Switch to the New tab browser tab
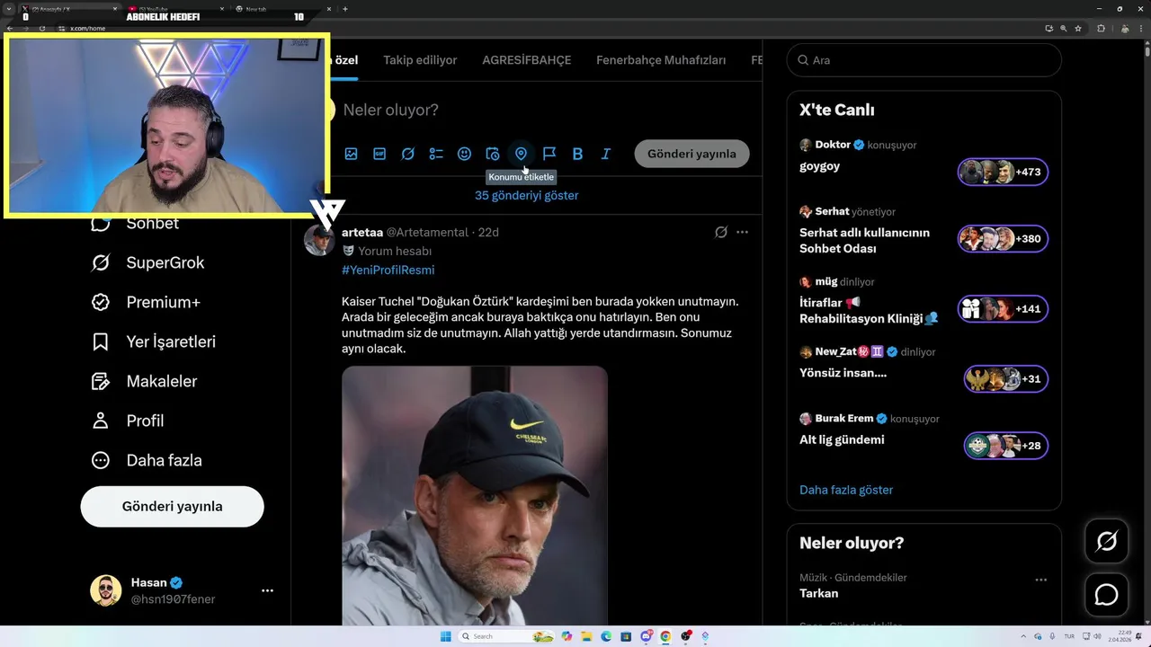Screen dimensions: 1151x647 point(281,9)
